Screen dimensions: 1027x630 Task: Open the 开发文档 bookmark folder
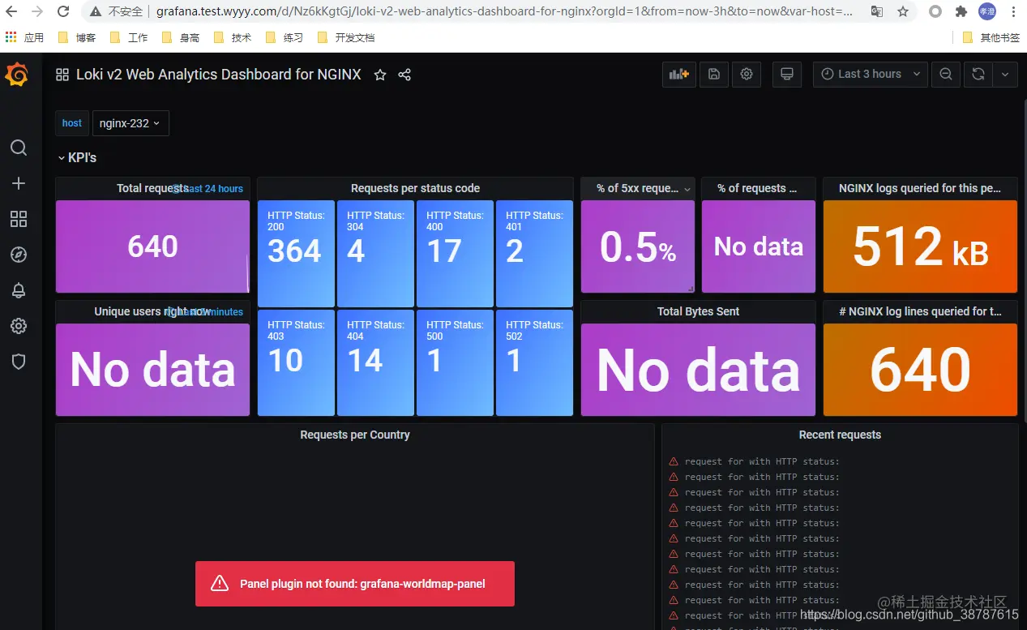pos(345,37)
